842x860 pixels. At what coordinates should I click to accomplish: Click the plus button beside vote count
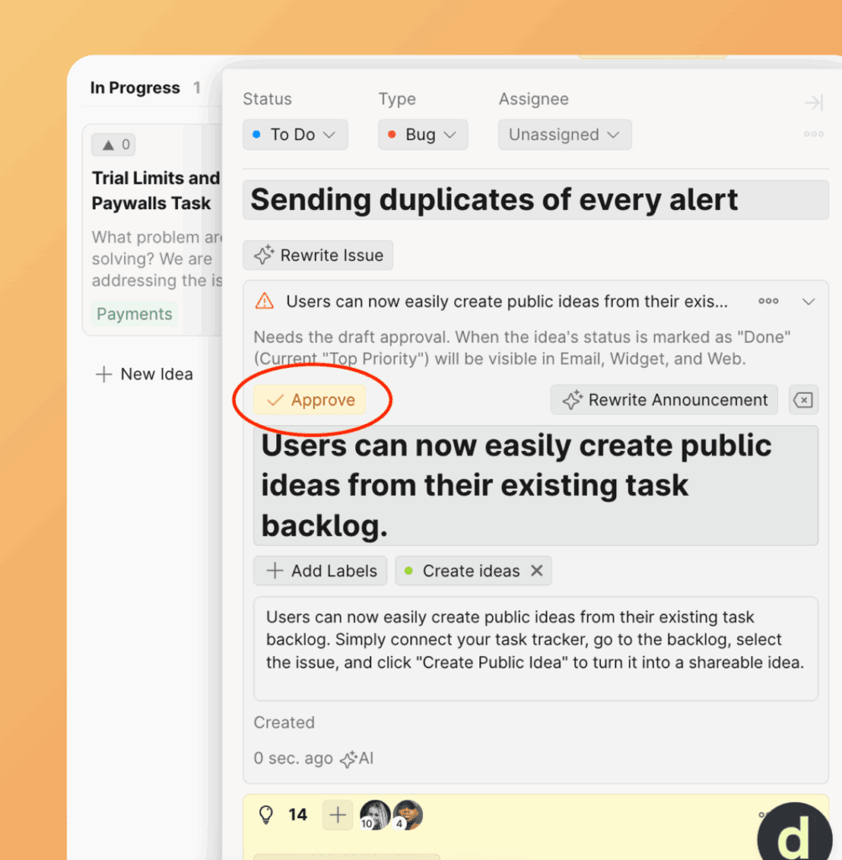point(337,815)
